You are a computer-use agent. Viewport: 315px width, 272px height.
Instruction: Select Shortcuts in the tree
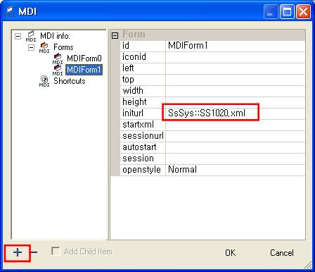[x=70, y=81]
